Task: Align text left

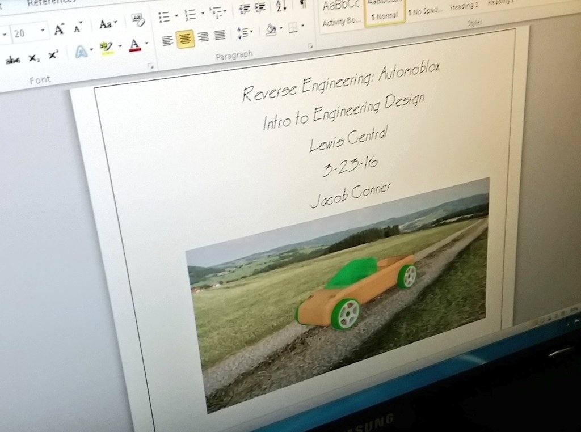Action: [x=167, y=41]
